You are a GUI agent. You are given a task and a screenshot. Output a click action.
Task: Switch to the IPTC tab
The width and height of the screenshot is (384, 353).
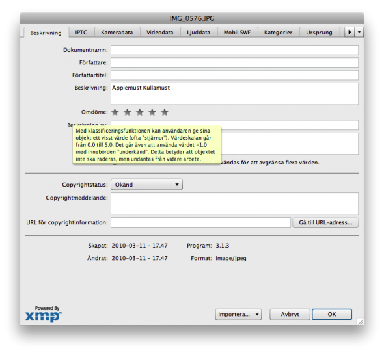81,33
